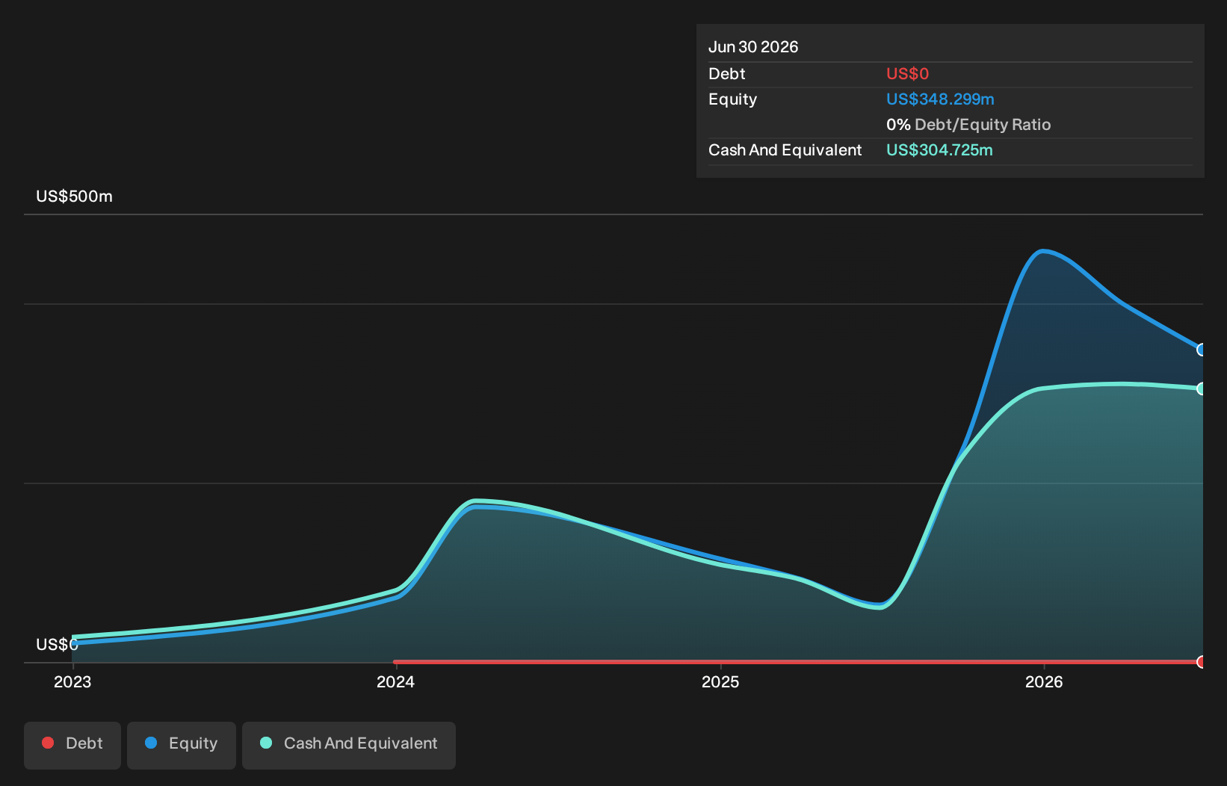This screenshot has height=786, width=1227.
Task: Click the 0% Debt/Equity Ratio text
Action: pos(968,125)
